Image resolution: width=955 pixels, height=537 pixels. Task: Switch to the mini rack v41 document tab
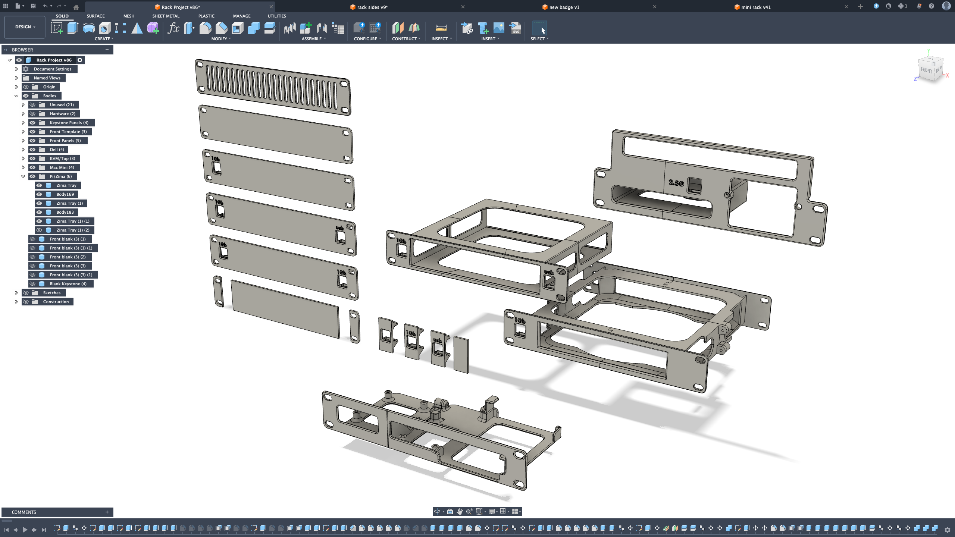756,7
